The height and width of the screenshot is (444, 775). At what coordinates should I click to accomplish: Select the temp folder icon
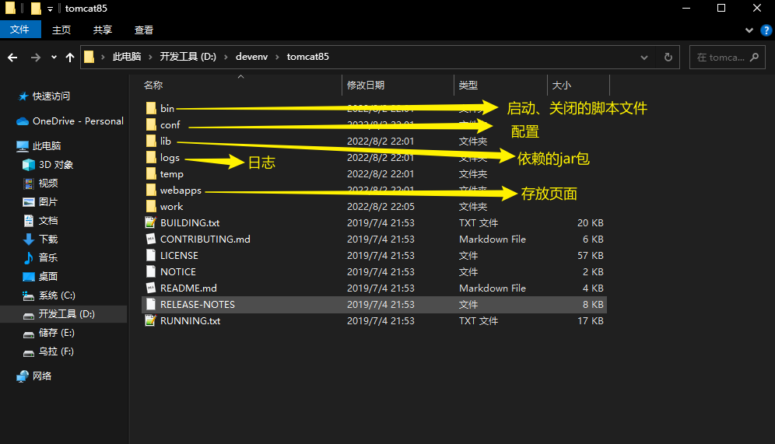(151, 173)
